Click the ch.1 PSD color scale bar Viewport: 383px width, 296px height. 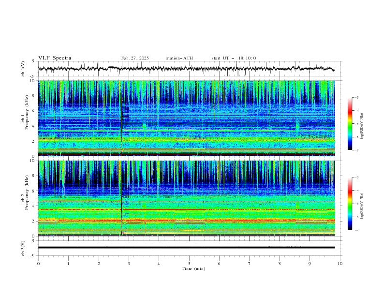coord(350,124)
